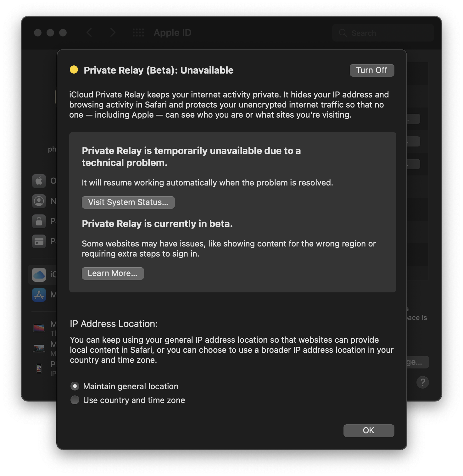Confirm dialog with OK button
The width and height of the screenshot is (463, 476).
[x=369, y=430]
